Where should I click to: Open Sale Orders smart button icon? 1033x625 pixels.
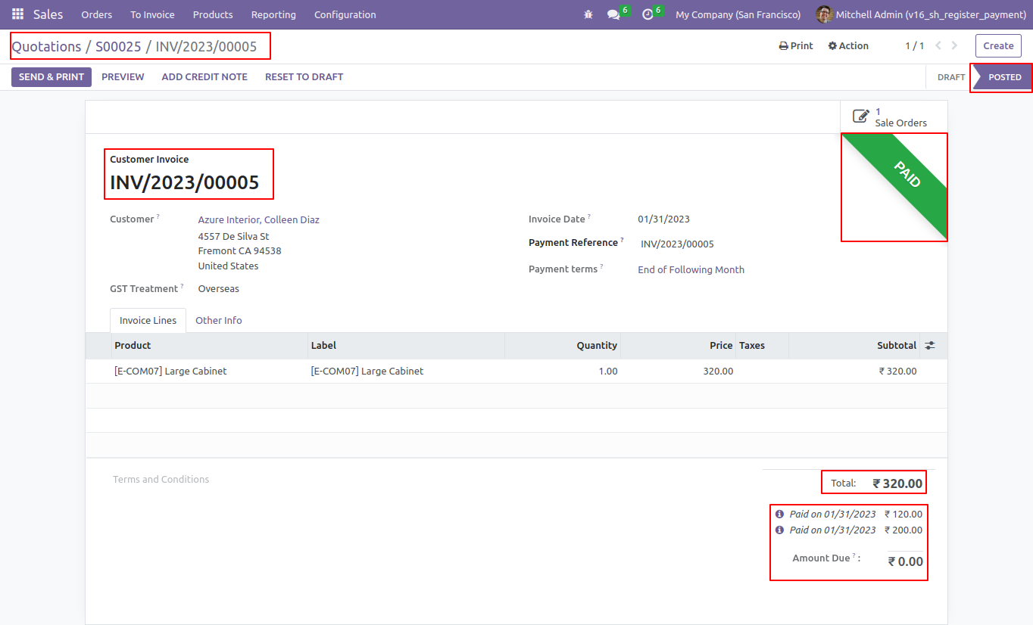[861, 117]
